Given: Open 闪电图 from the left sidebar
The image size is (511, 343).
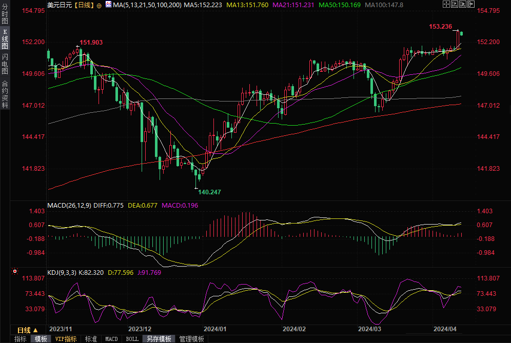Looking at the screenshot, I should (5, 64).
